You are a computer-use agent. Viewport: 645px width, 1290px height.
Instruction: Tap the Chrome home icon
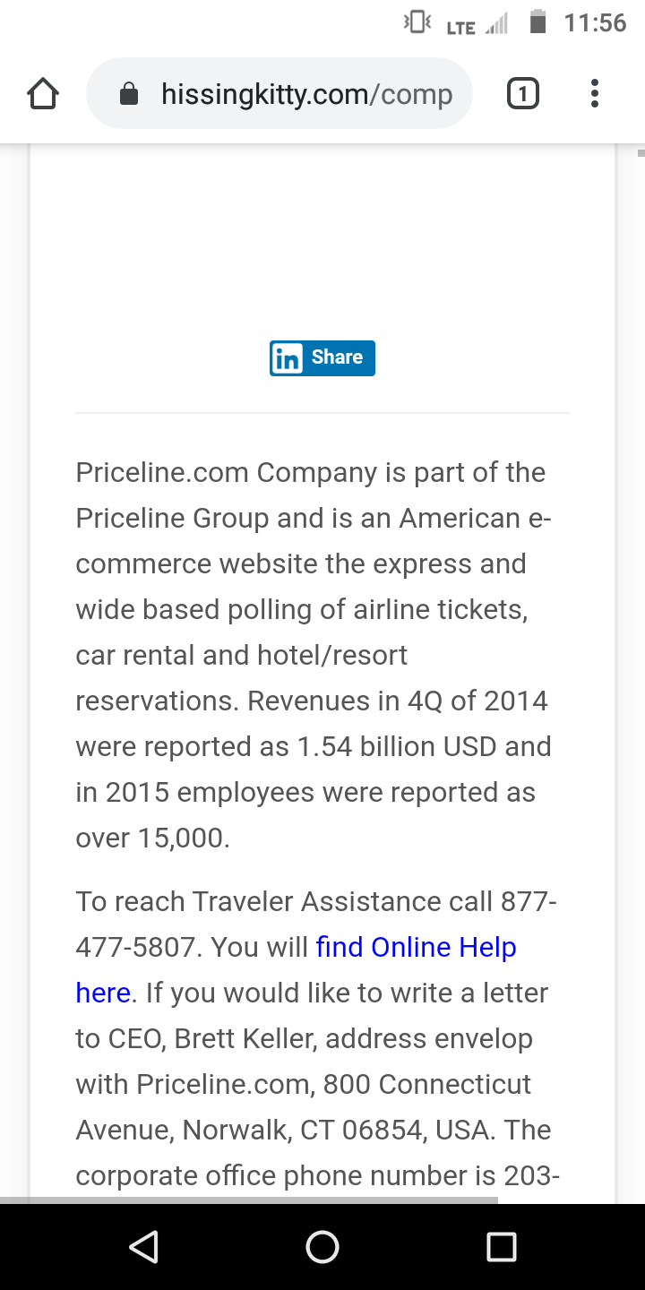click(x=43, y=94)
